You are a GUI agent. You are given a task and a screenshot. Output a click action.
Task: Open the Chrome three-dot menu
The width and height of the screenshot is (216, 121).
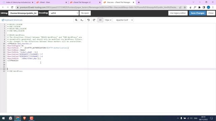(x=213, y=7)
